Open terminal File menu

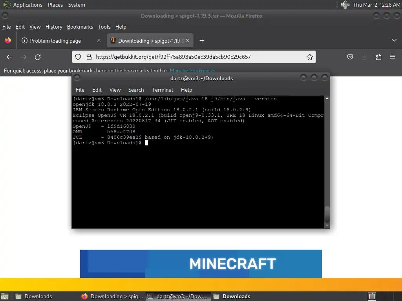click(80, 90)
